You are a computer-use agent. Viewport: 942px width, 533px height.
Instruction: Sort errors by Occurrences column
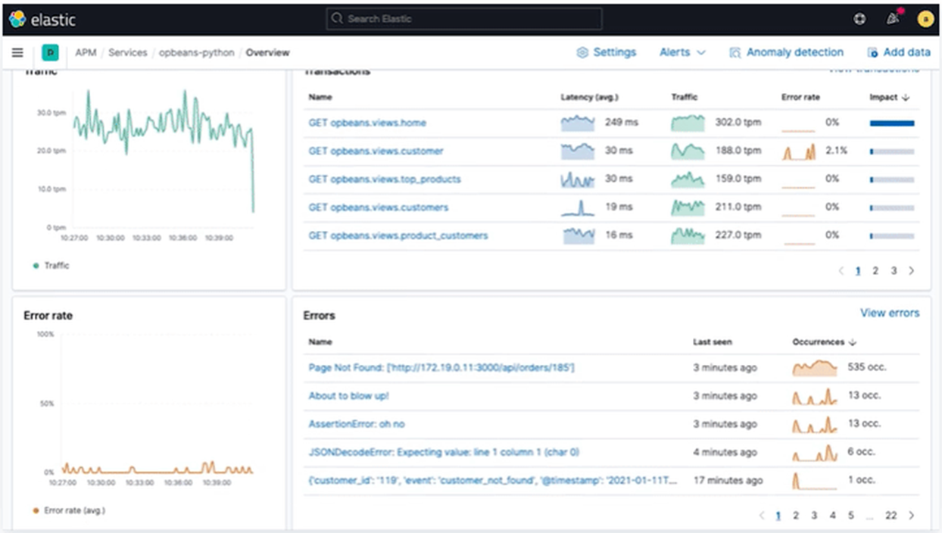coord(823,341)
